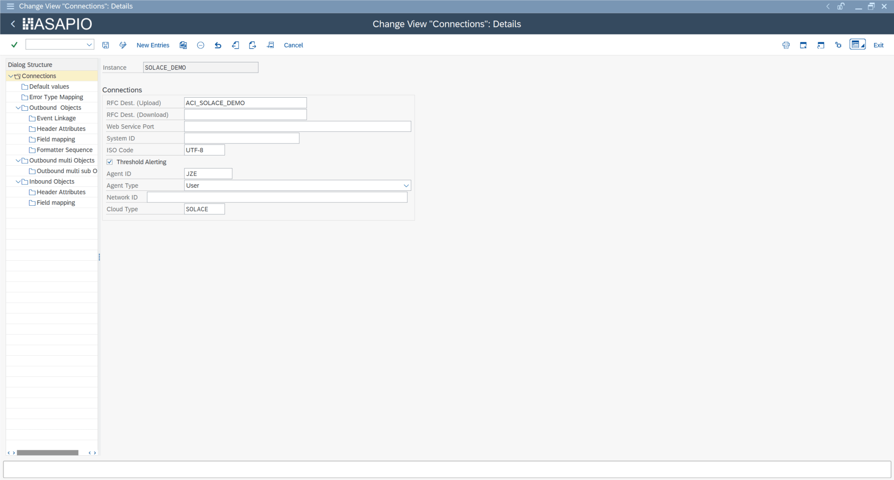Collapse the Outbound Objects node
This screenshot has height=480, width=894.
tap(18, 108)
